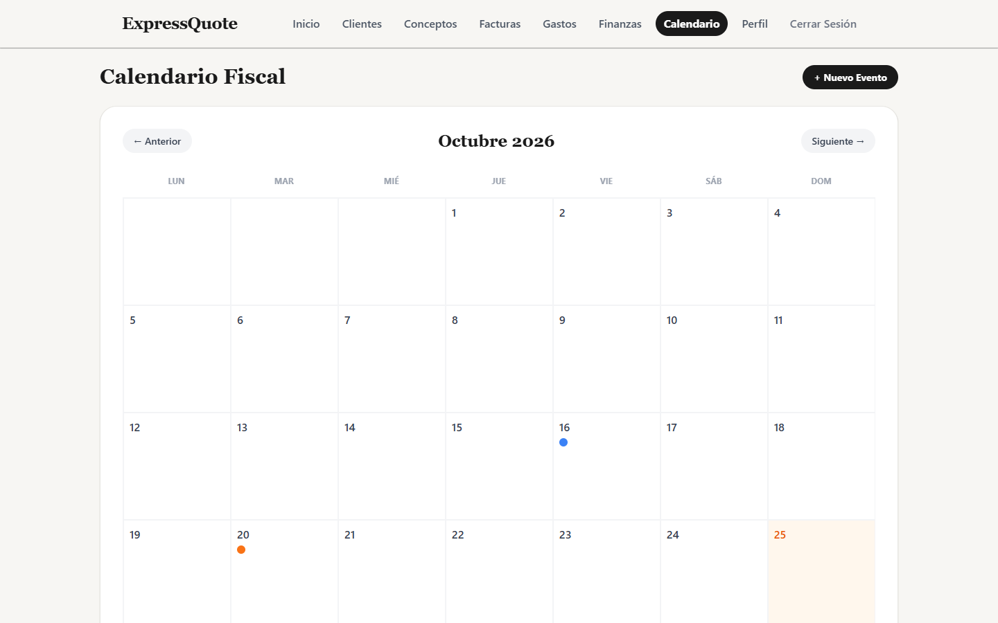Open the Perfil page
This screenshot has height=623, width=998.
coord(755,24)
